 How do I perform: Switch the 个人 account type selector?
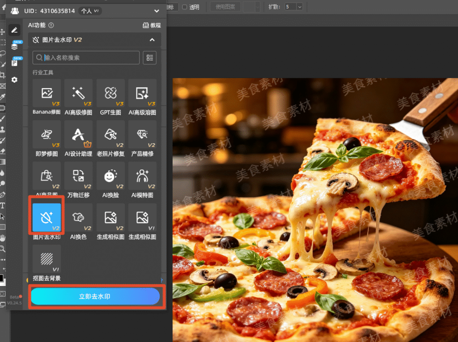pos(90,11)
